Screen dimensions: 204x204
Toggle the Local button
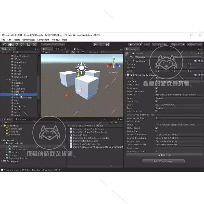[59, 45]
